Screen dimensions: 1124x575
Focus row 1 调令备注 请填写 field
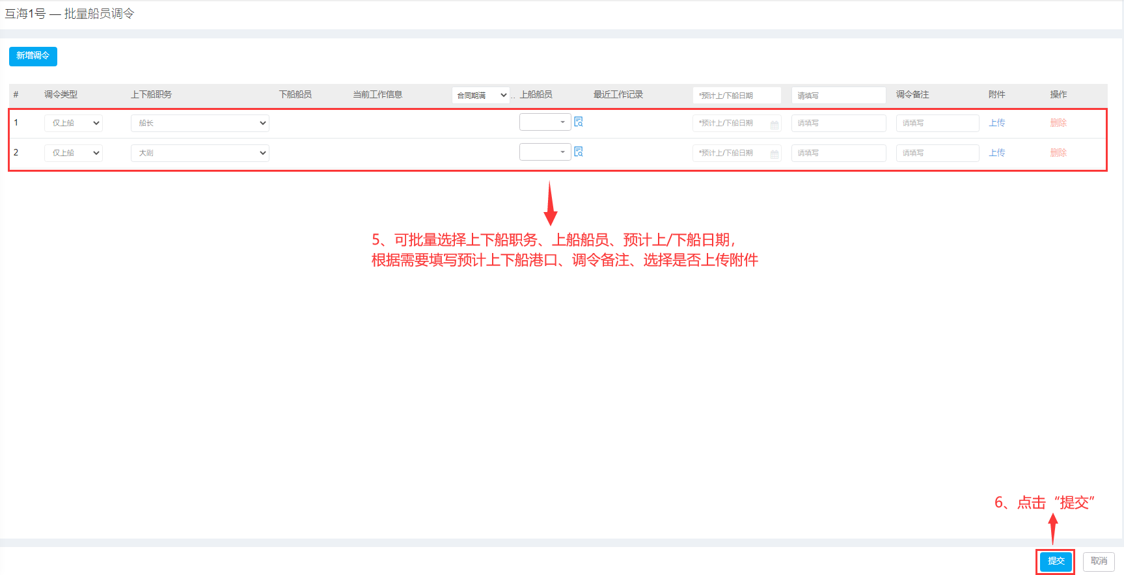pos(937,123)
